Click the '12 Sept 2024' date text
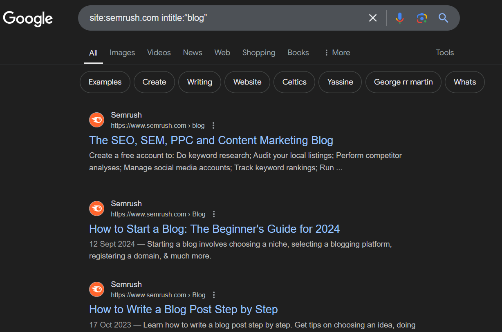The width and height of the screenshot is (502, 332). (x=112, y=244)
